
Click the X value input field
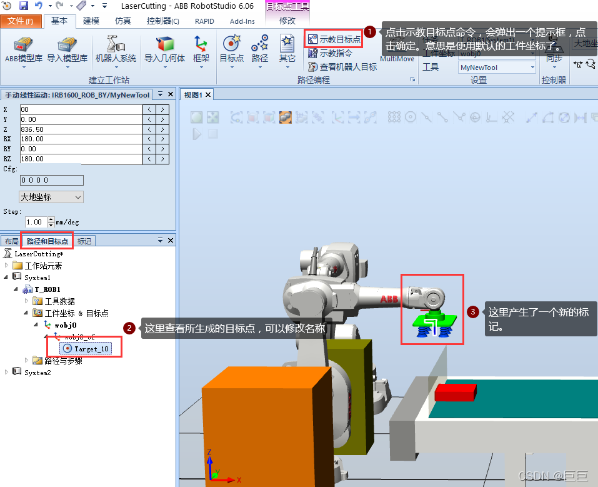click(81, 109)
